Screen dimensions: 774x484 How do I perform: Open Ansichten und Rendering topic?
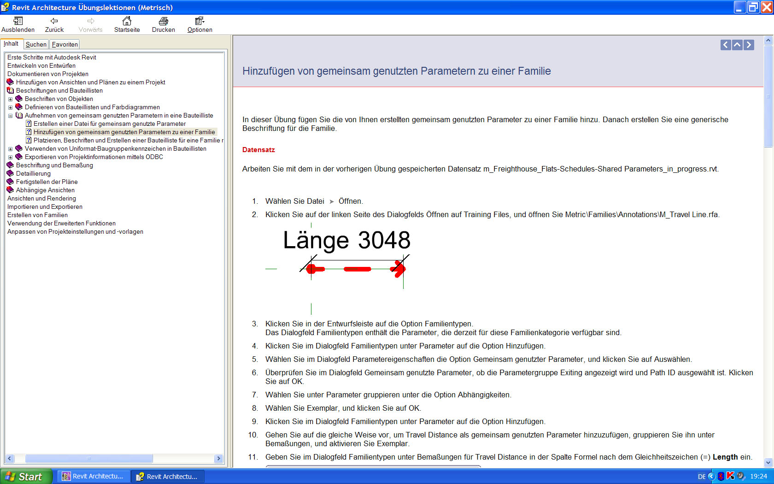pos(41,198)
